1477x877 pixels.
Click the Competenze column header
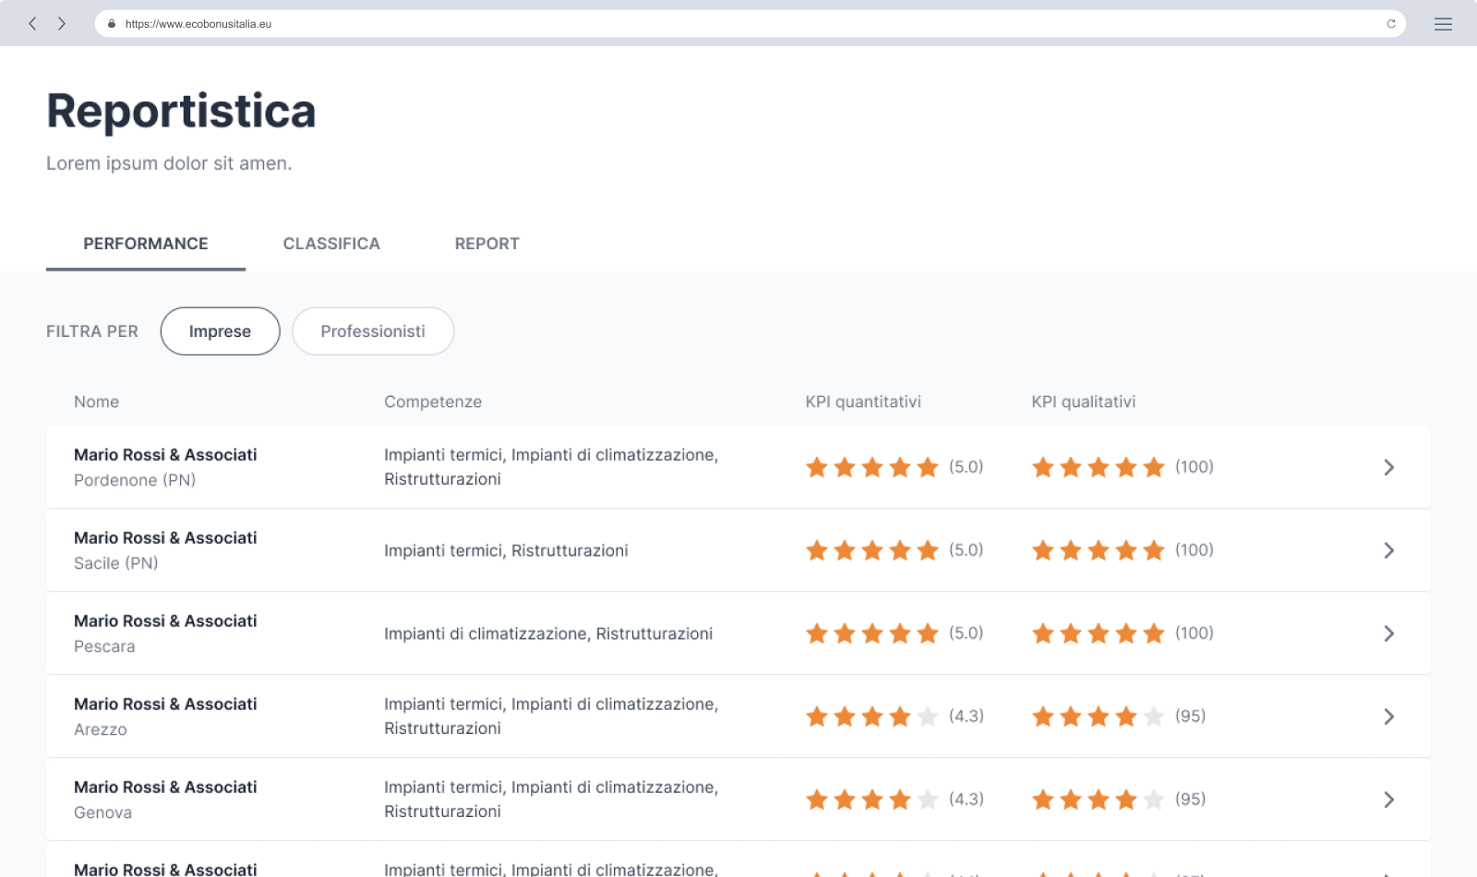(x=433, y=402)
